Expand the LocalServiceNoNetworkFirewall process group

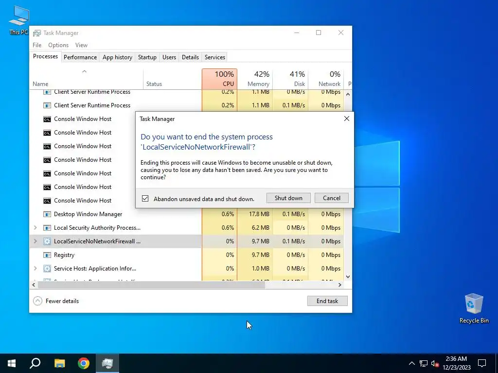coord(35,241)
